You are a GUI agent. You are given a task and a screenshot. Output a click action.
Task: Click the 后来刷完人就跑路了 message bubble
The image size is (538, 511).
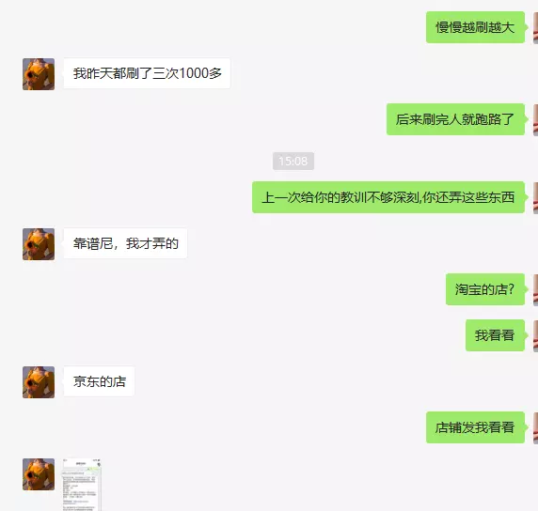pos(455,119)
